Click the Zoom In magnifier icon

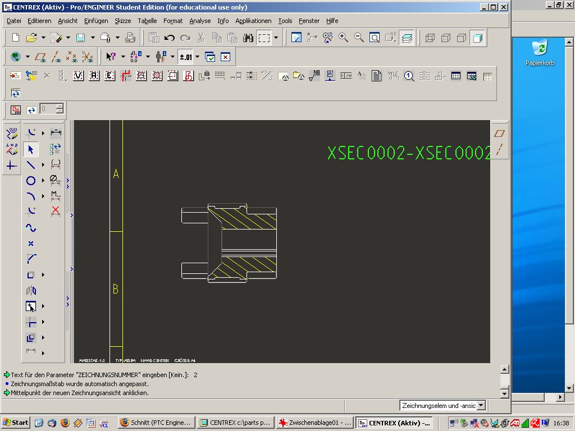tap(343, 38)
